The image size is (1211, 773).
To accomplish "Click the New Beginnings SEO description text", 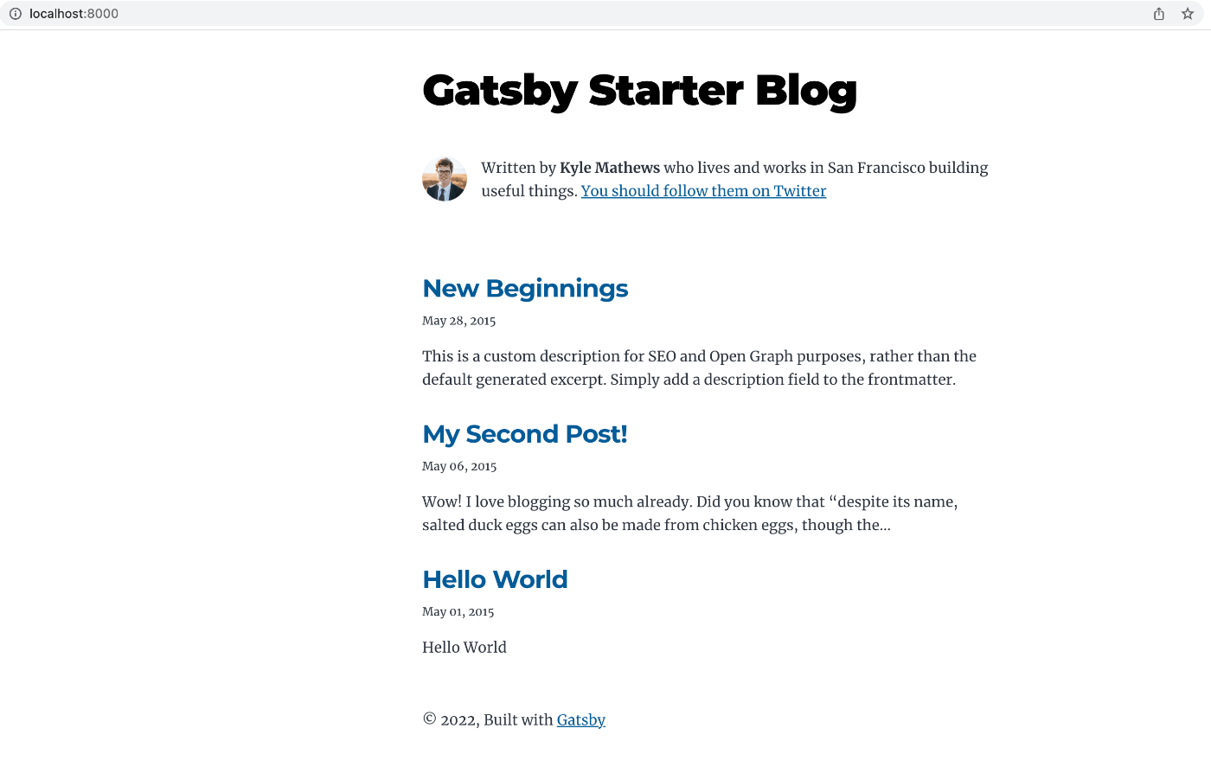I will click(698, 367).
